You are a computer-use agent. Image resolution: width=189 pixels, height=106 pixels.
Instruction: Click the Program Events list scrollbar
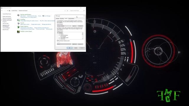tap(83, 36)
